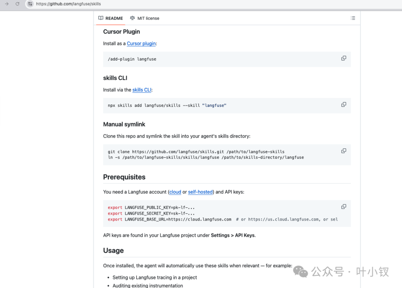
Task: Click the browser forward arrow
Action: coord(7,4)
